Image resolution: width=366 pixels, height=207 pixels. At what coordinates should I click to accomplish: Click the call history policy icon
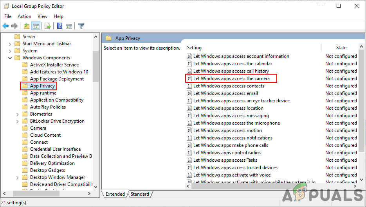click(x=189, y=71)
